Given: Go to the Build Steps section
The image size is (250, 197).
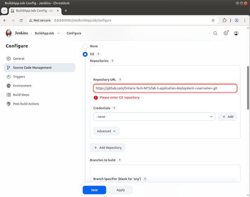Looking at the screenshot, I should tap(21, 95).
